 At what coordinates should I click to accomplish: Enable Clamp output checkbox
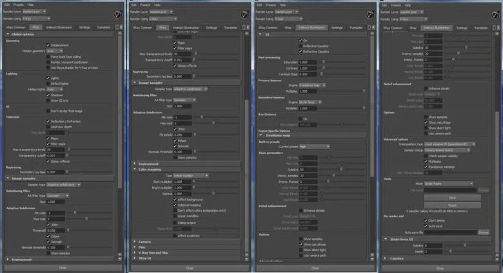(x=175, y=223)
